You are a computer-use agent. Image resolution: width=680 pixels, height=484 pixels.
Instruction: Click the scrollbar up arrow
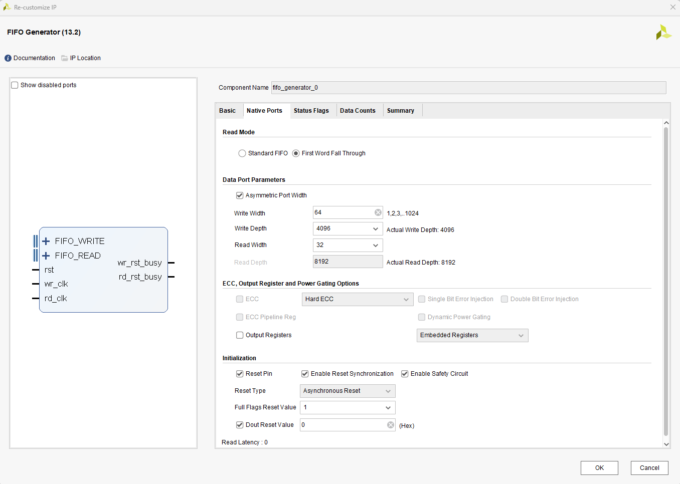666,123
